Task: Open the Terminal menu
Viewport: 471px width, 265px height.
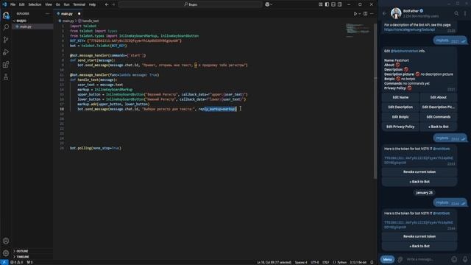Action: tap(79, 4)
